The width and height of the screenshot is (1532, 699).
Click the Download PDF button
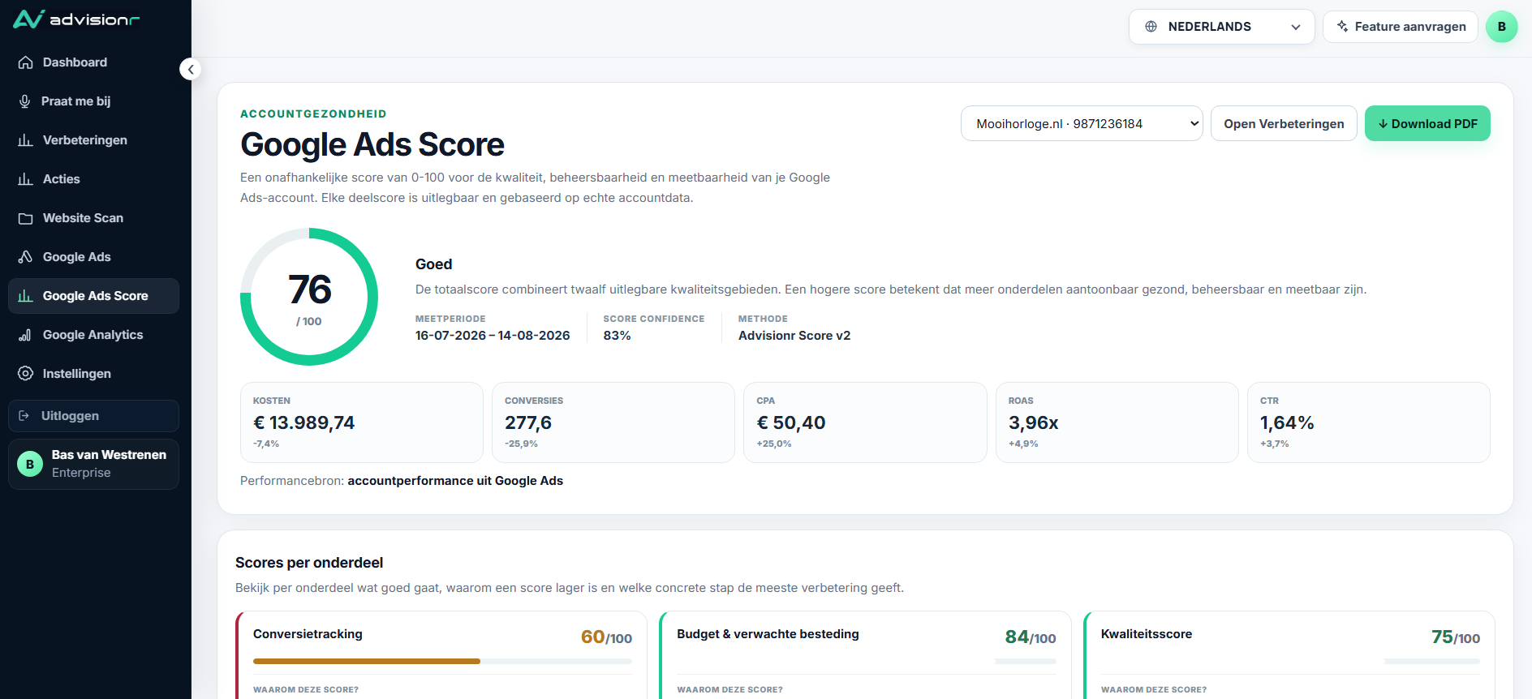[x=1427, y=123]
